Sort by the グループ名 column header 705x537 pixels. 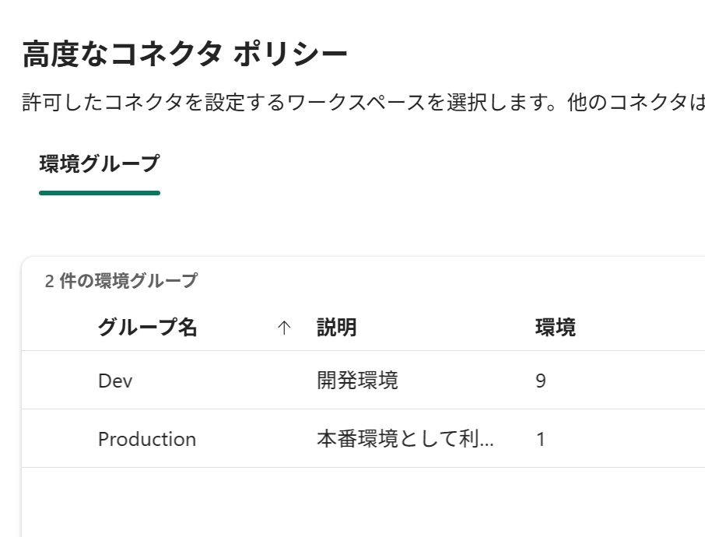(148, 328)
